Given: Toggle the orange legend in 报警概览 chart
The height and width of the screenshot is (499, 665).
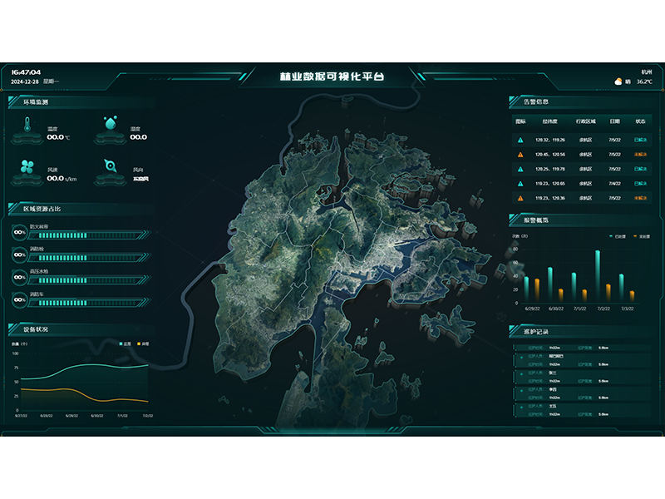Looking at the screenshot, I should [x=642, y=236].
